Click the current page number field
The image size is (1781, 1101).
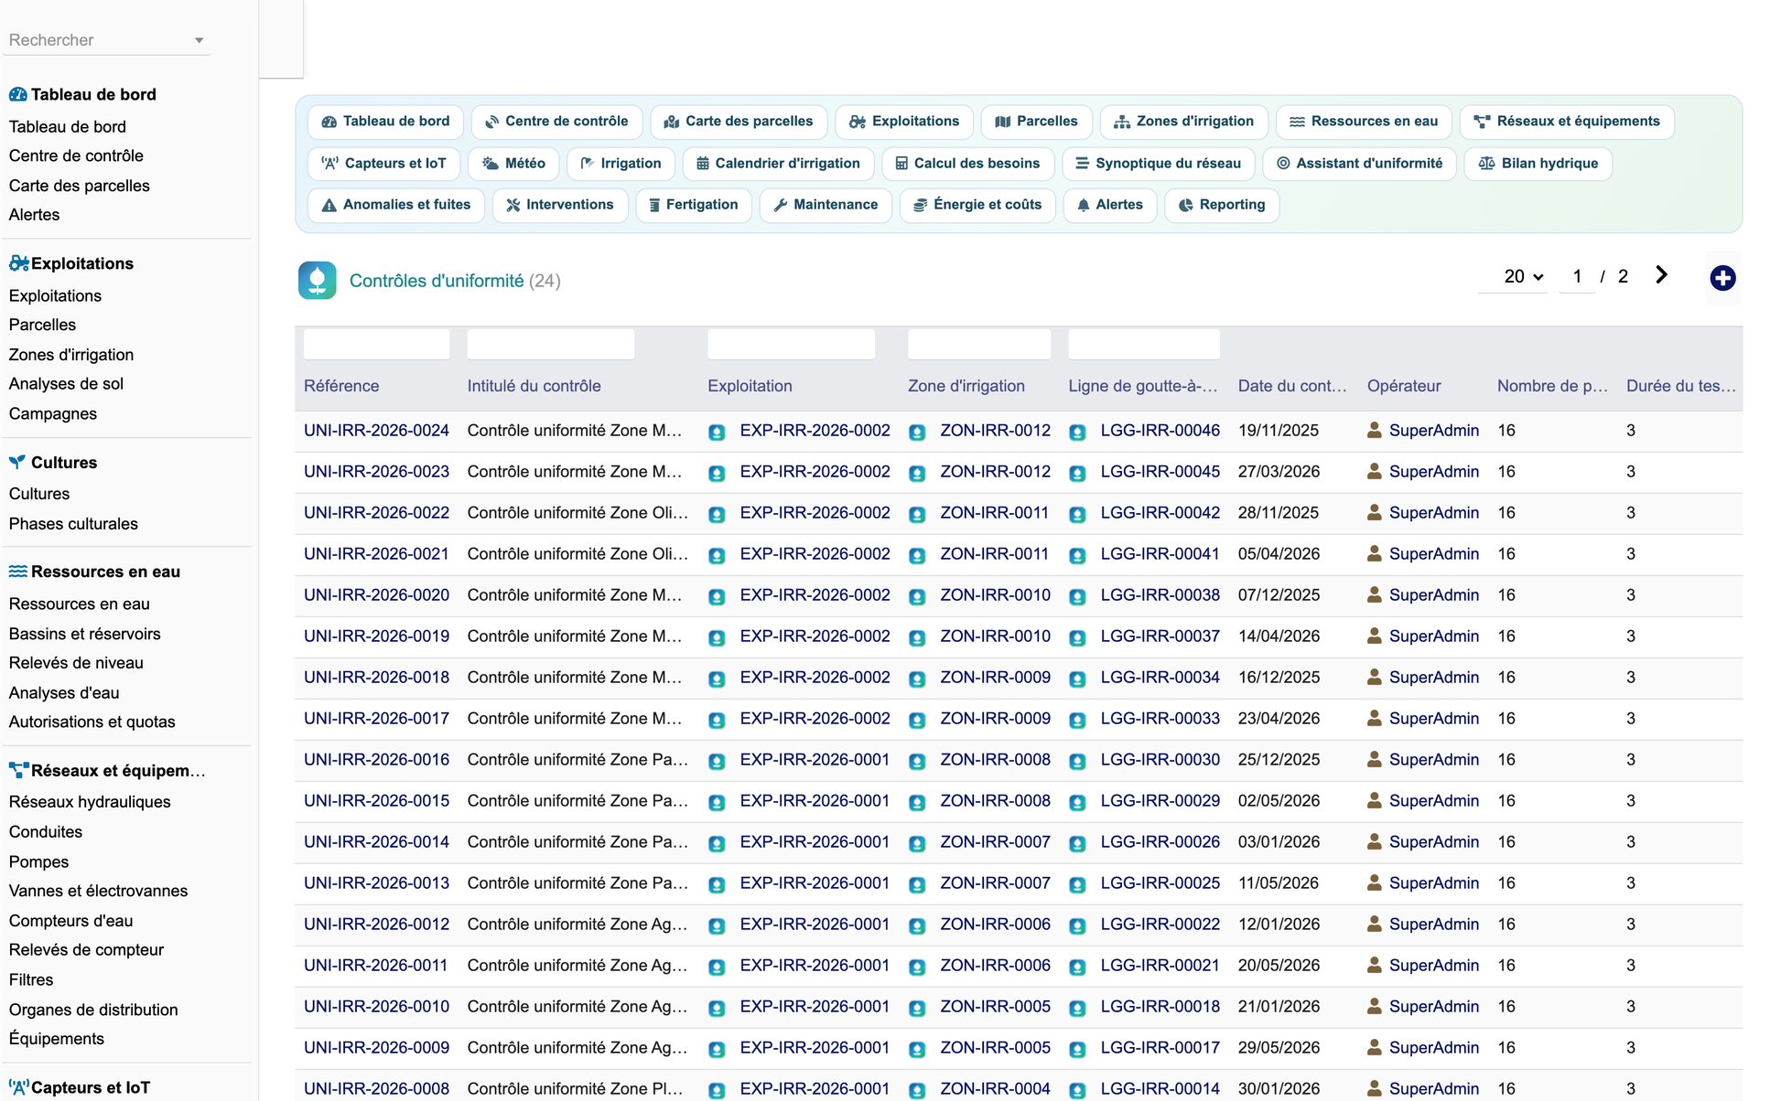click(x=1577, y=276)
